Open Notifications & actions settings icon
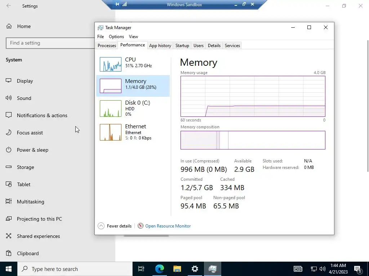Screen dimensions: 369x276 9,115
